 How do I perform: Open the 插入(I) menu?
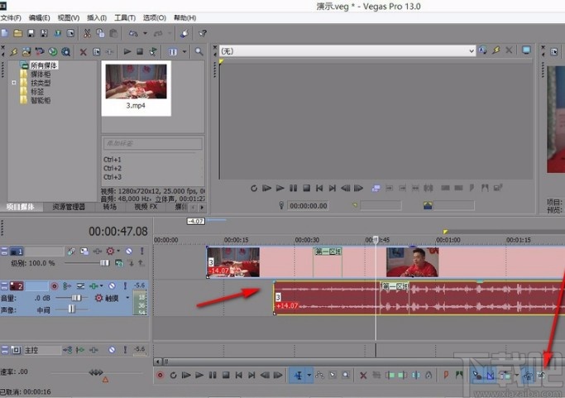coord(97,17)
